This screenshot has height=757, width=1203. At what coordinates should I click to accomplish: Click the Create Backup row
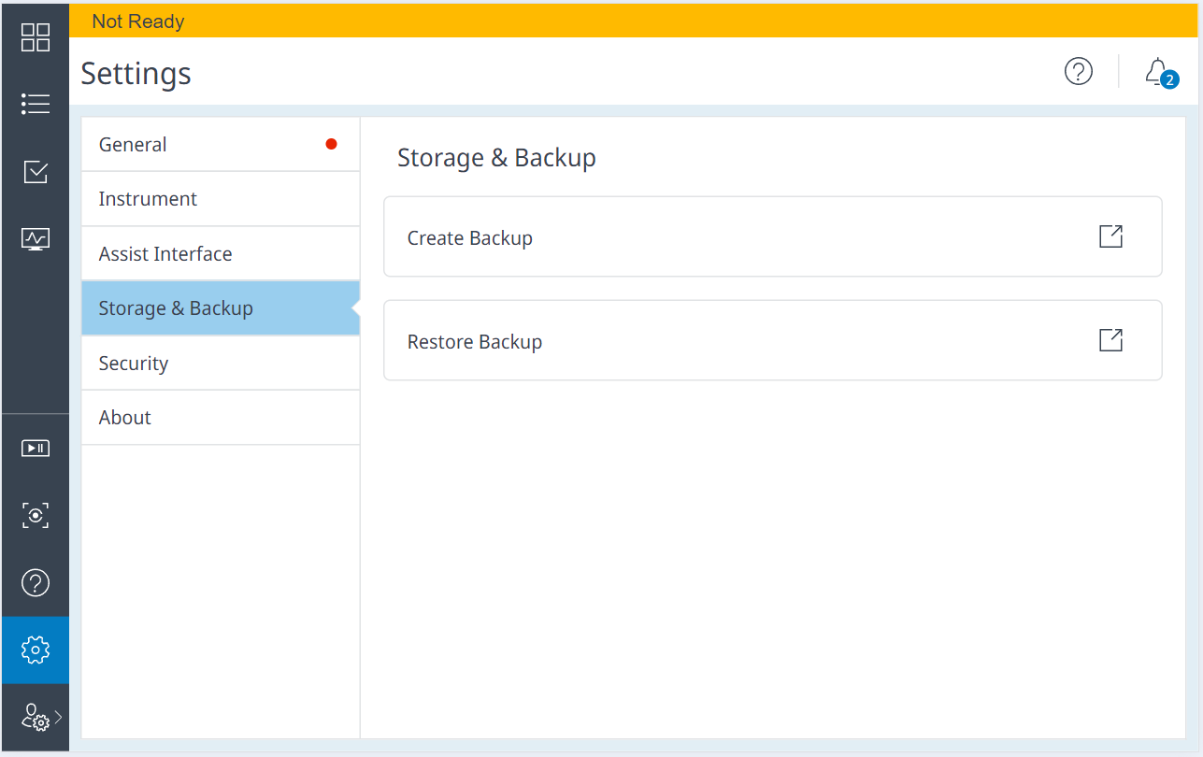pyautogui.click(x=772, y=237)
